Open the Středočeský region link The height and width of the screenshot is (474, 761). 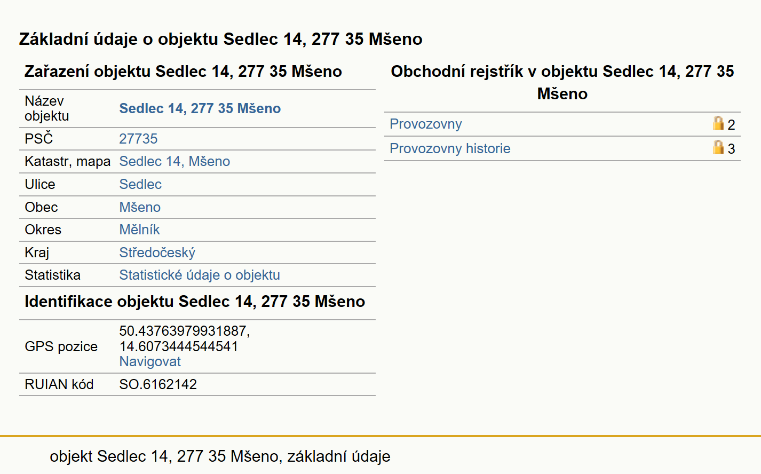point(157,252)
